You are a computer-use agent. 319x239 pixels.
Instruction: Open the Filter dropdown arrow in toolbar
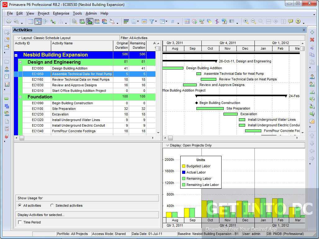[156, 21]
